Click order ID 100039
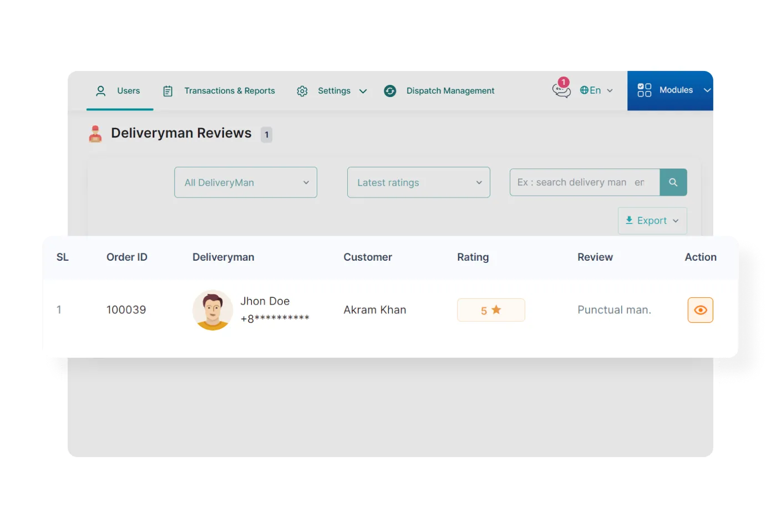The width and height of the screenshot is (781, 528). click(126, 310)
